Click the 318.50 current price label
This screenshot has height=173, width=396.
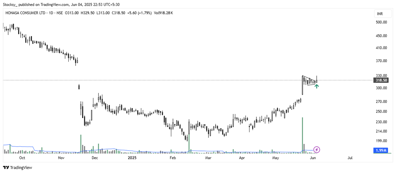coord(380,80)
